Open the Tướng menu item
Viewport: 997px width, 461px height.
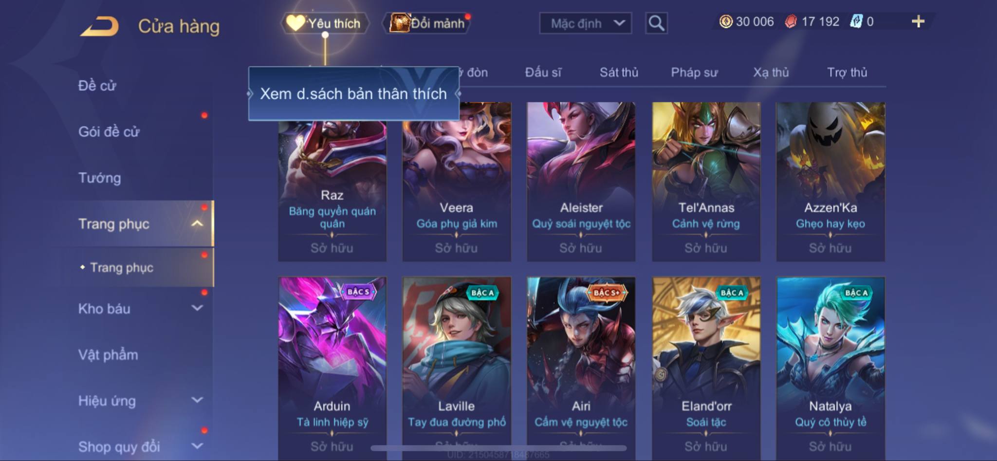coord(100,178)
